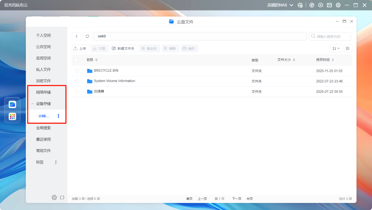The width and height of the screenshot is (372, 210).
Task: Launch the blue file manager dock icon
Action: [x=12, y=104]
